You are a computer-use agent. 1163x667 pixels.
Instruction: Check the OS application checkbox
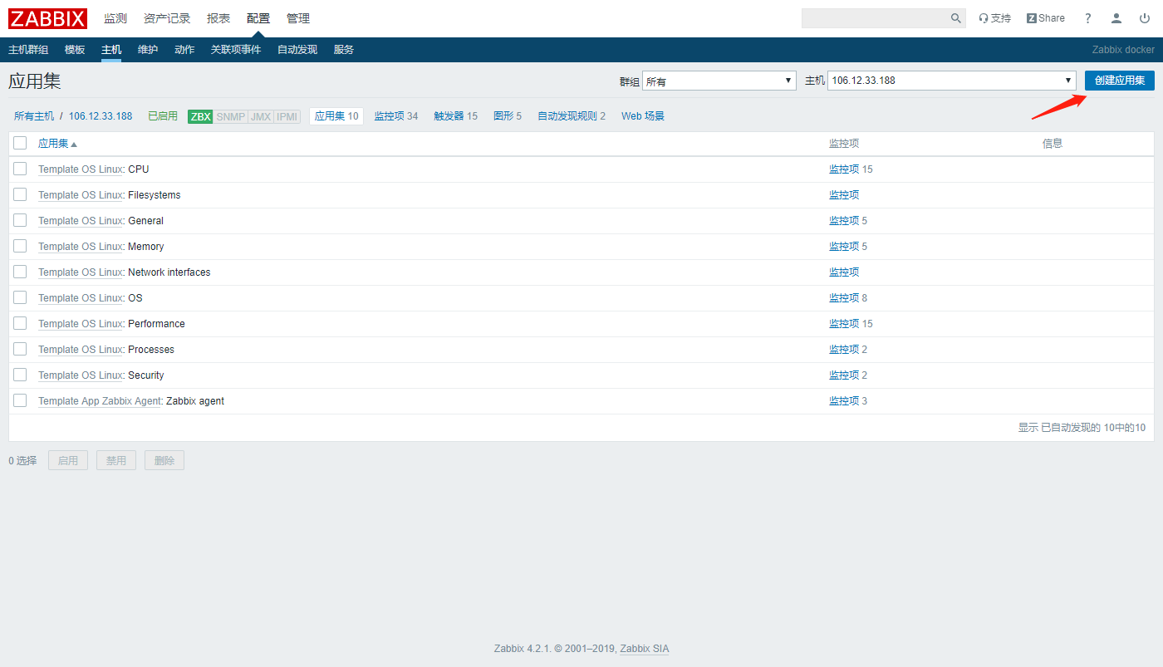[x=20, y=297]
